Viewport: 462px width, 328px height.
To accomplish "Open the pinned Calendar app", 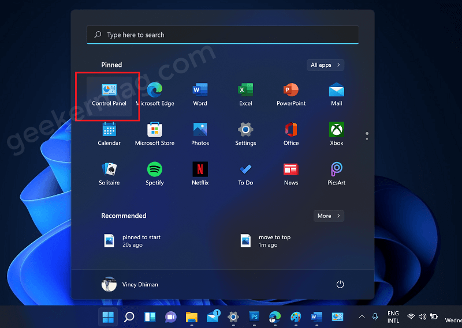I will pos(109,135).
